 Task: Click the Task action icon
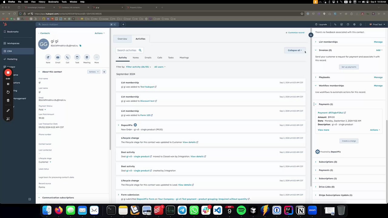77,57
